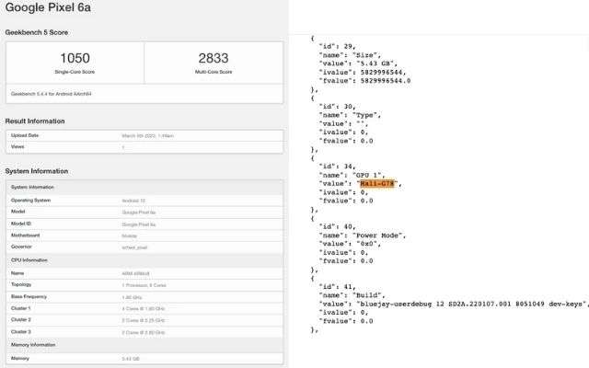589x368 pixels.
Task: Click the Result Information heading
Action: (x=35, y=121)
